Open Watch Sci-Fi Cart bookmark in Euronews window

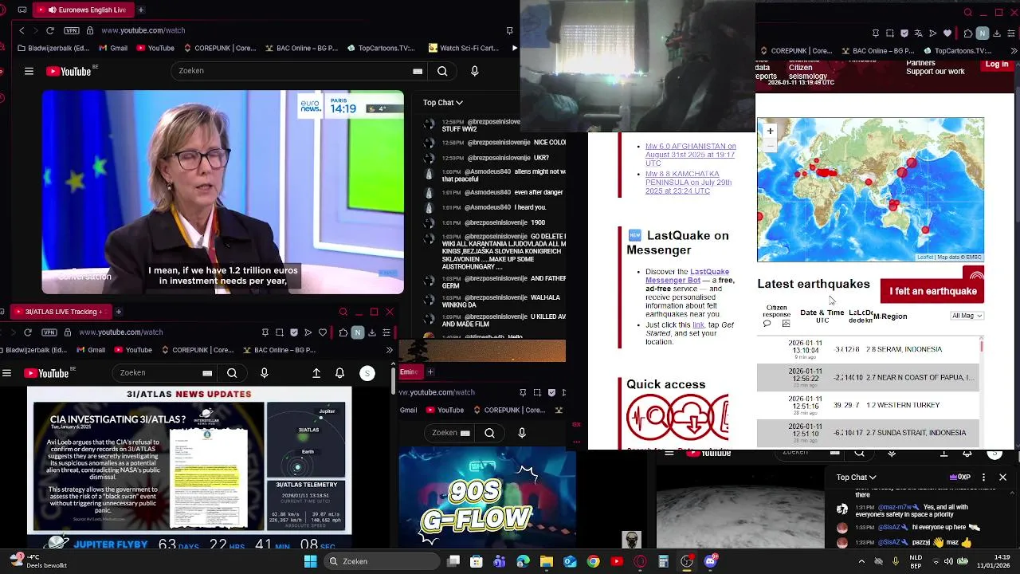463,48
